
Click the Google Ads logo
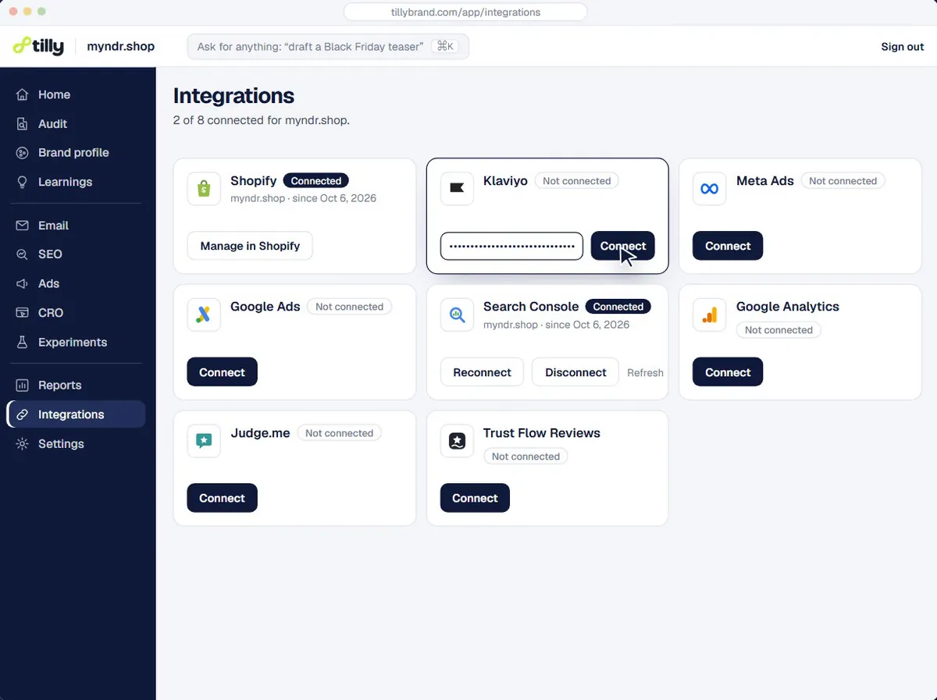pos(204,314)
